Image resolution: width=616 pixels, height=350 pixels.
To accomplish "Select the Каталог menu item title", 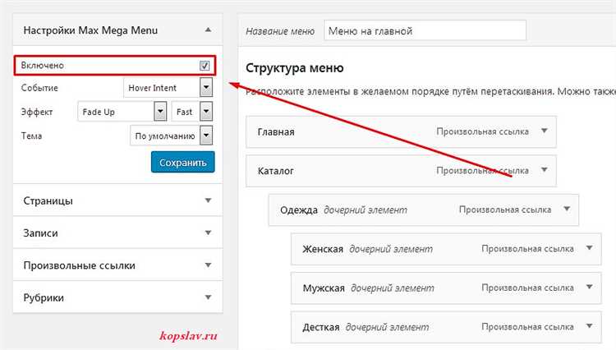I will (x=275, y=171).
